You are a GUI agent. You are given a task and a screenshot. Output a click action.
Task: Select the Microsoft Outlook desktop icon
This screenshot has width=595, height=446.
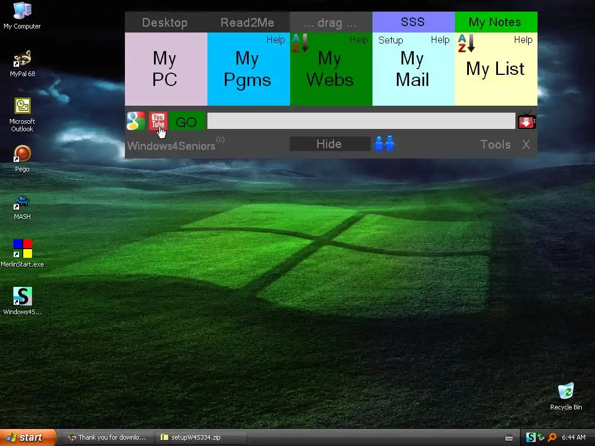pyautogui.click(x=22, y=115)
